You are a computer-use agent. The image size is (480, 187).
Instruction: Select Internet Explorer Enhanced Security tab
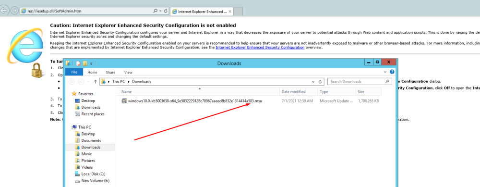pyautogui.click(x=202, y=12)
